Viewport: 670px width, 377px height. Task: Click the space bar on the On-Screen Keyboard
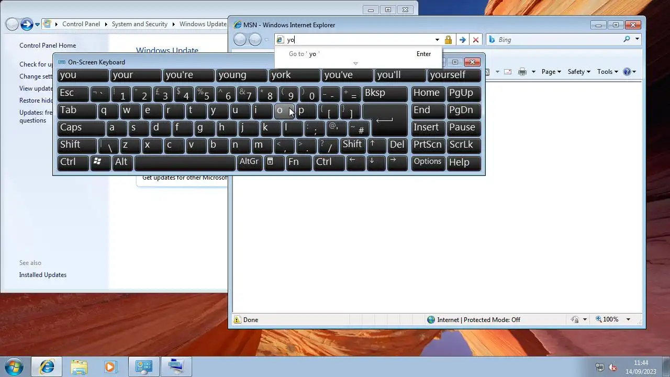click(x=185, y=162)
